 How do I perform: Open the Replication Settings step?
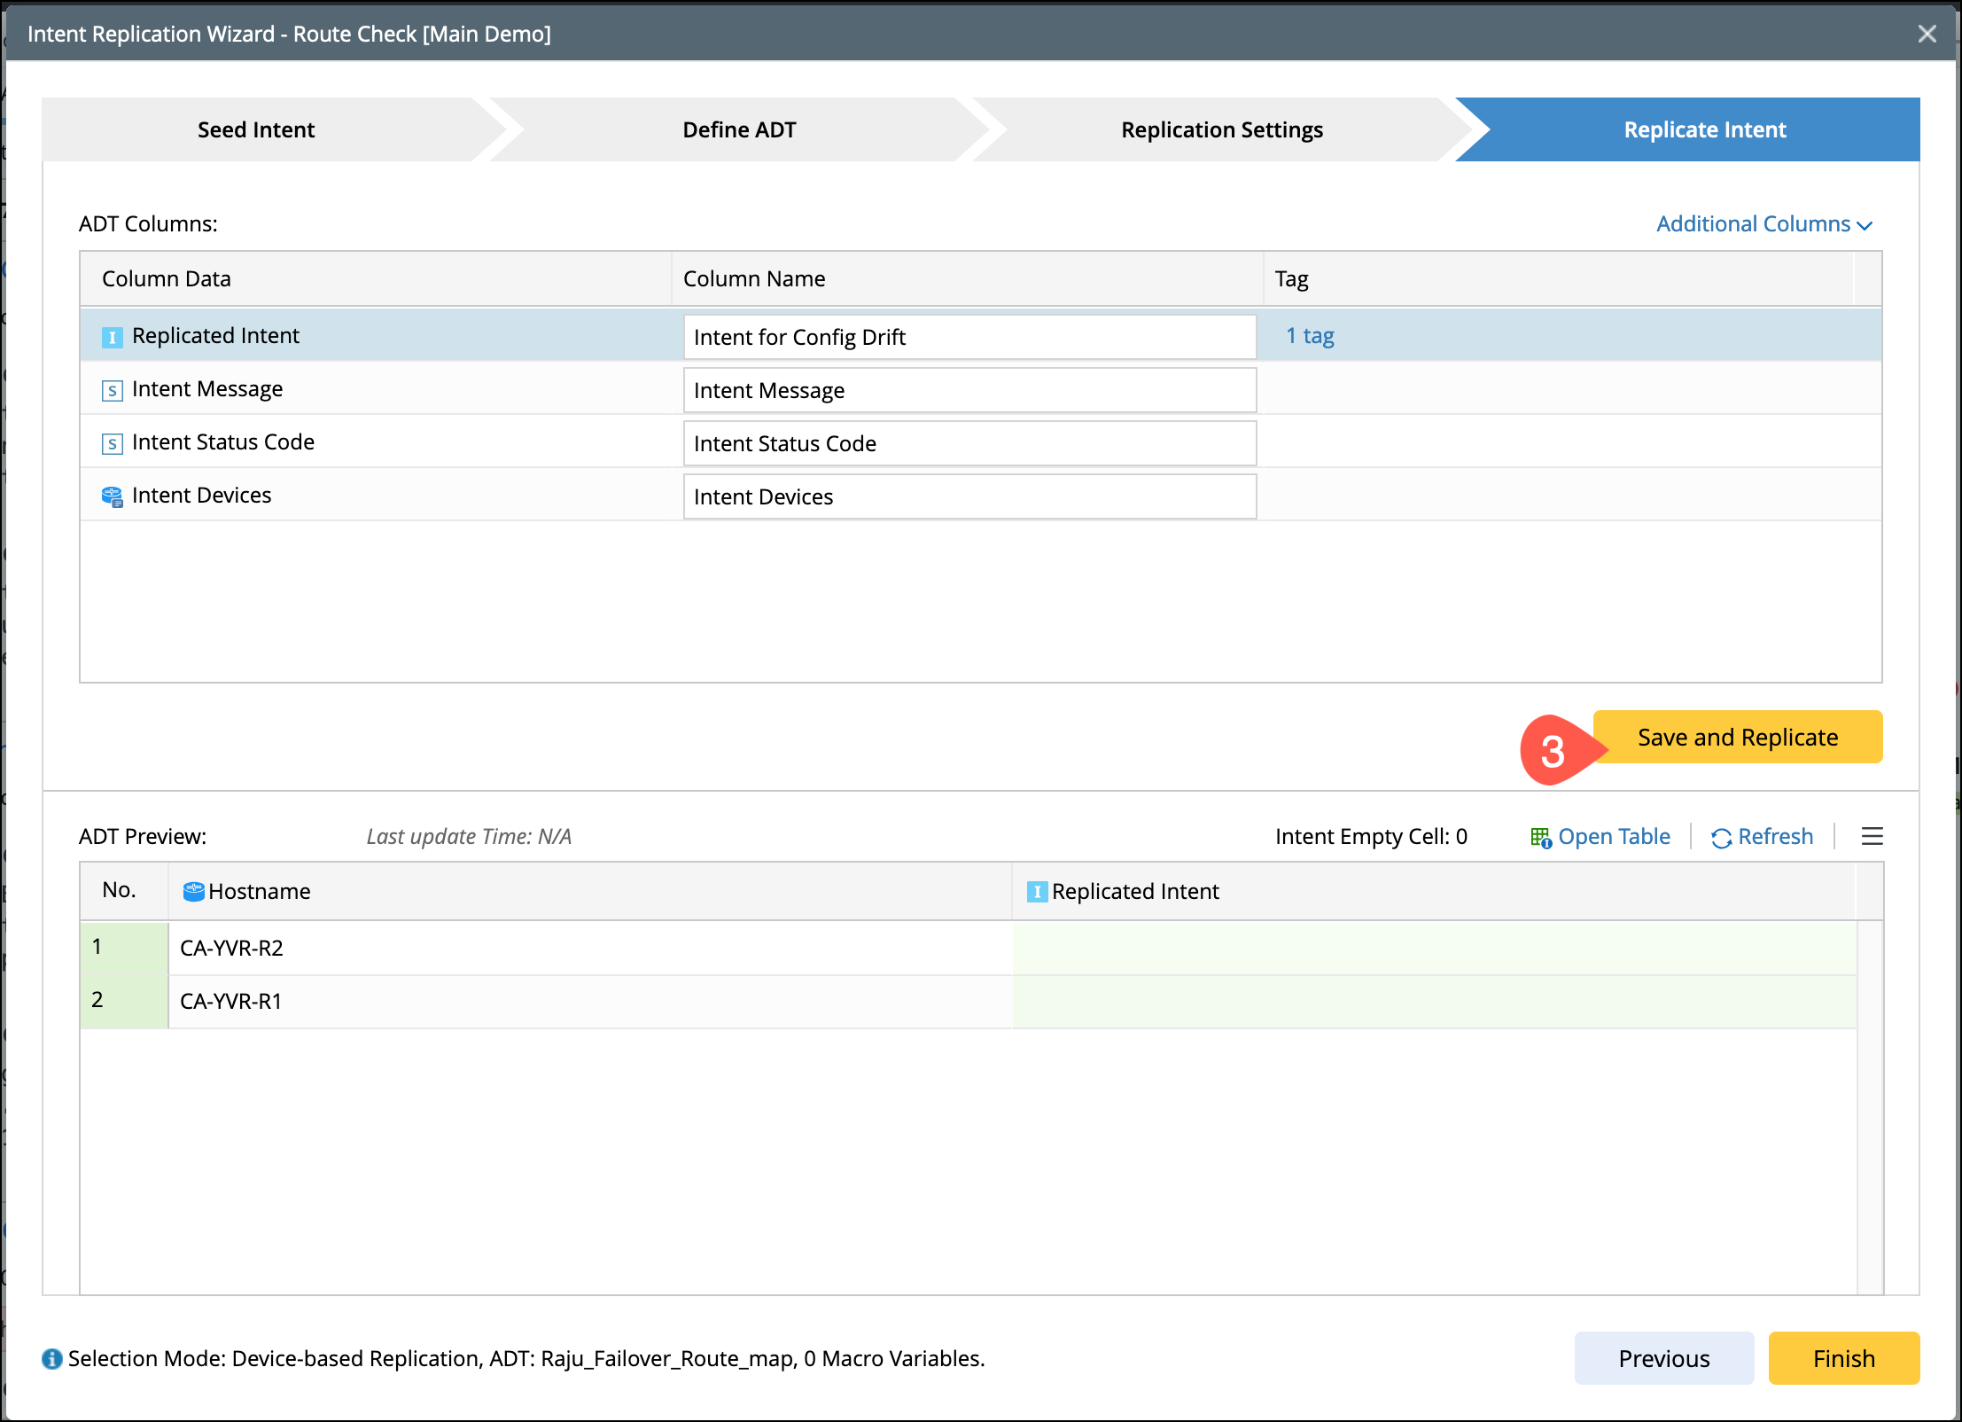tap(1221, 129)
